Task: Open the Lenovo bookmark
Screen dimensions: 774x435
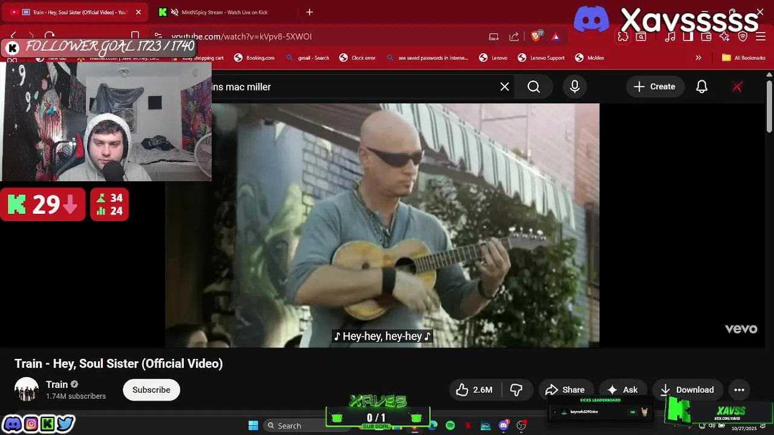Action: 493,58
